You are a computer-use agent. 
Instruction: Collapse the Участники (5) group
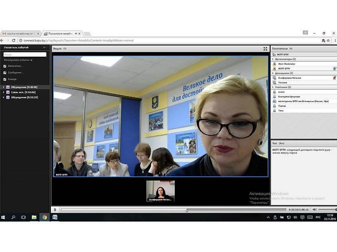coord(273,87)
